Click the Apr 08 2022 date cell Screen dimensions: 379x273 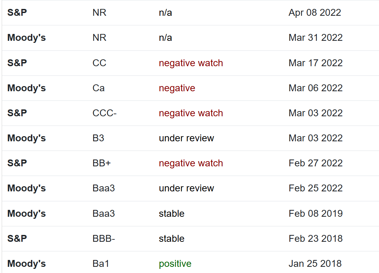(x=315, y=13)
